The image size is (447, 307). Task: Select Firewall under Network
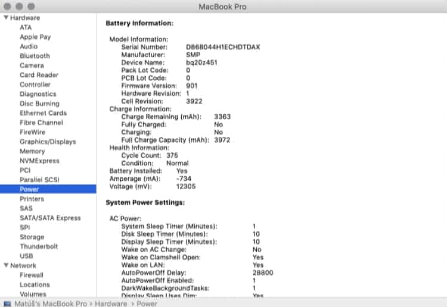[x=32, y=275]
